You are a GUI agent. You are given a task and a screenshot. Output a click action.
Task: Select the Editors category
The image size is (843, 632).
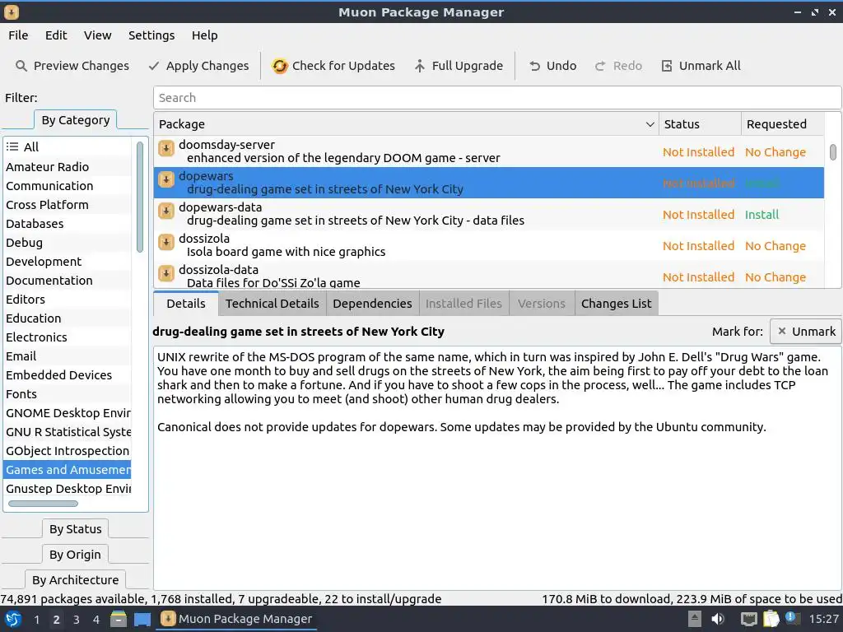68,300
